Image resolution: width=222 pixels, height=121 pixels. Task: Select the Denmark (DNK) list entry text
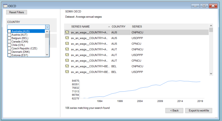click(21, 52)
